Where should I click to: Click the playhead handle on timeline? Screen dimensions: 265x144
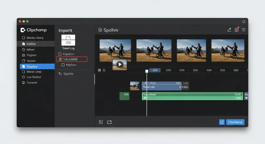point(147,71)
